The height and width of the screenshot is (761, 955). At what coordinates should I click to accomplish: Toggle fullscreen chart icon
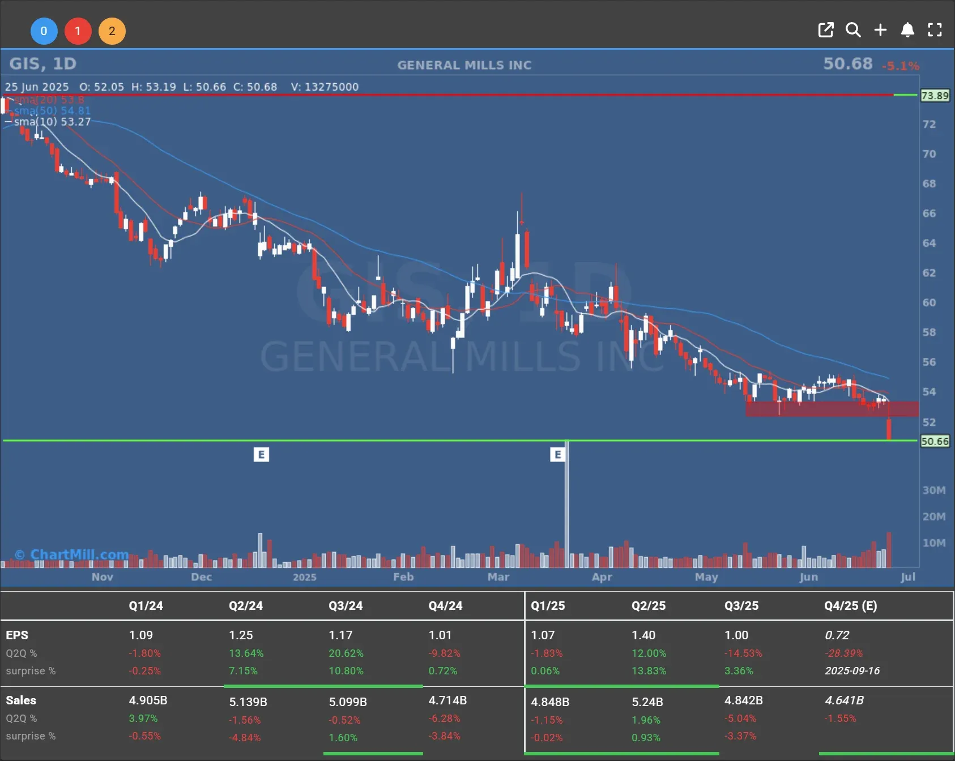[935, 30]
